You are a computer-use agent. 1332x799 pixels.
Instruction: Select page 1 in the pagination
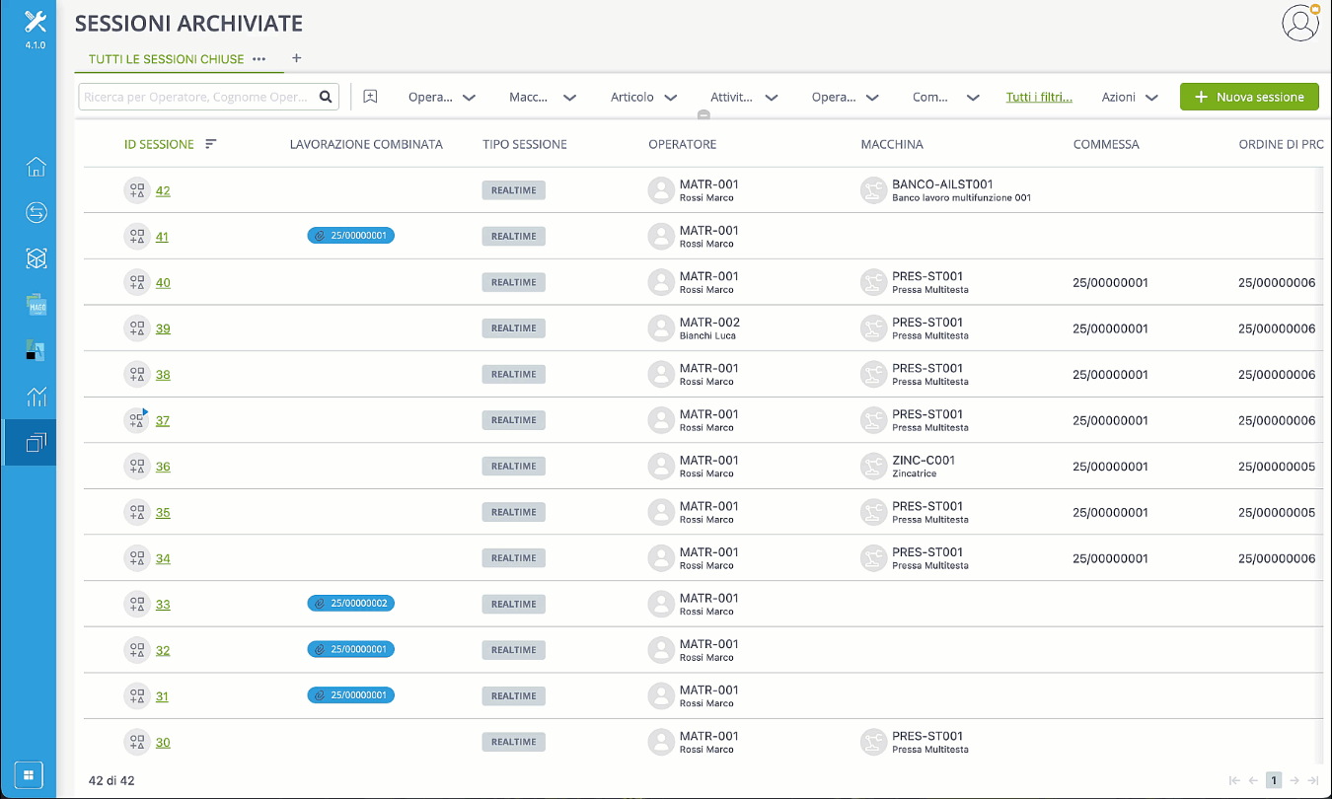(x=1274, y=780)
